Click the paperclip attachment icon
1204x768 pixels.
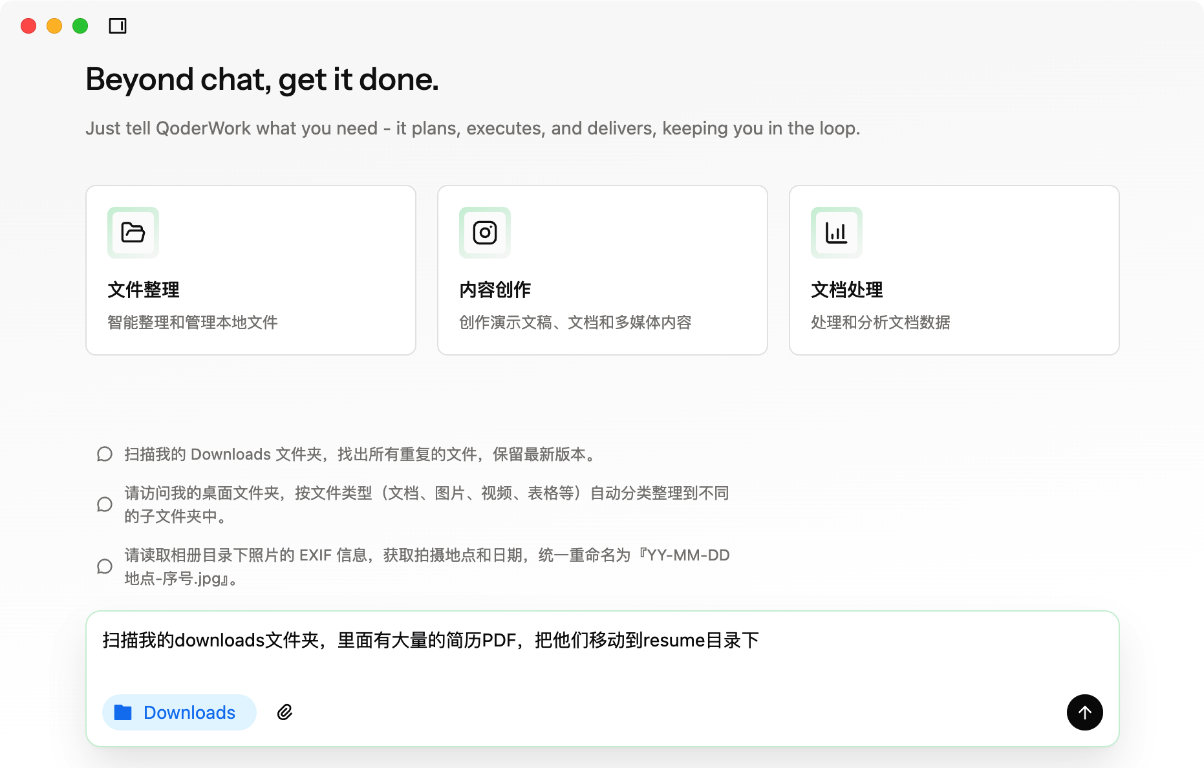click(285, 712)
